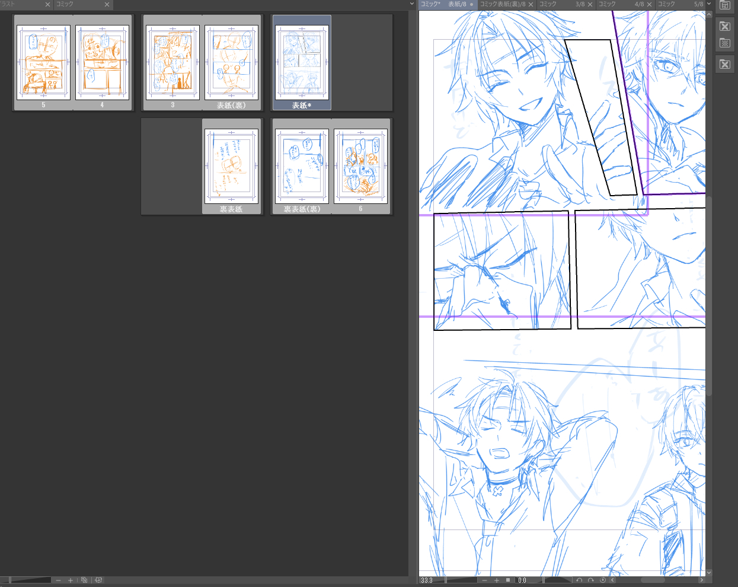Zoom in the canvas with the plus icon
The height and width of the screenshot is (587, 738).
point(497,580)
